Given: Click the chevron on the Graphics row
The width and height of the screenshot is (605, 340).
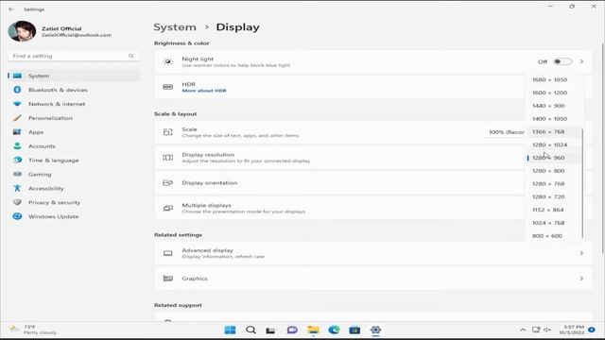Looking at the screenshot, I should 581,279.
